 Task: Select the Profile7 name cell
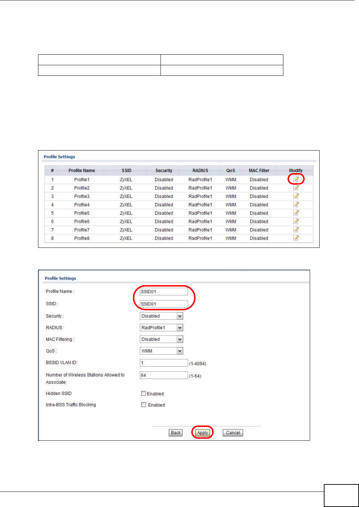[82, 230]
